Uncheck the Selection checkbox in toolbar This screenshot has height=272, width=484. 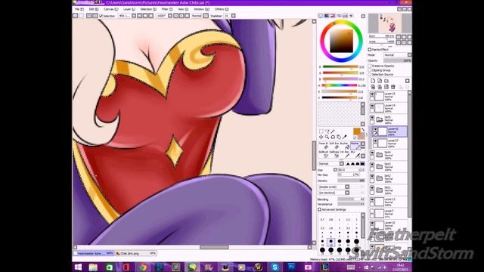point(101,16)
